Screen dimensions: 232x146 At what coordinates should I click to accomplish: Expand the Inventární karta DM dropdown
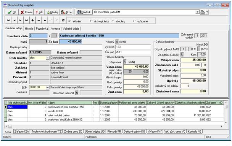coord(197,12)
